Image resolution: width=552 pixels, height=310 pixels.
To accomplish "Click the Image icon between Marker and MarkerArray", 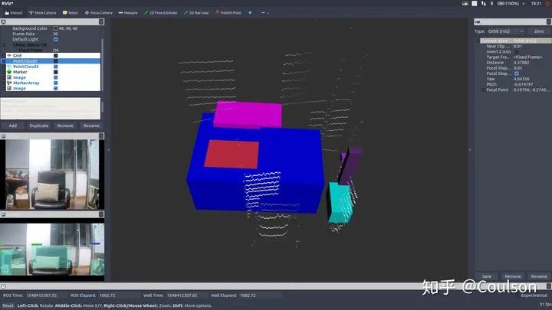I will tap(9, 77).
